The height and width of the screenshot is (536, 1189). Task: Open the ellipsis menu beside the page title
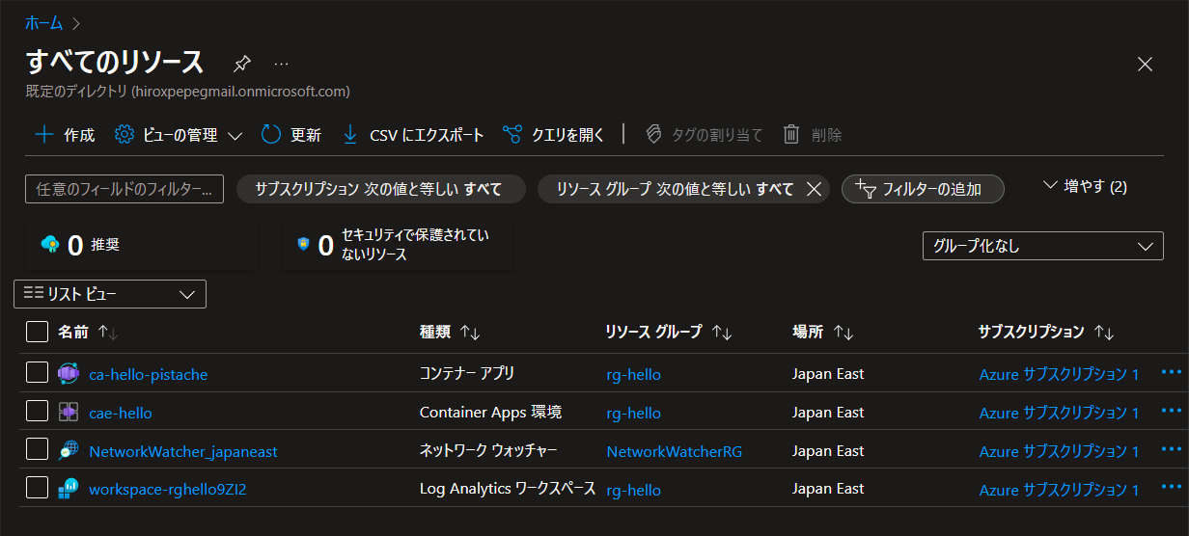(281, 64)
